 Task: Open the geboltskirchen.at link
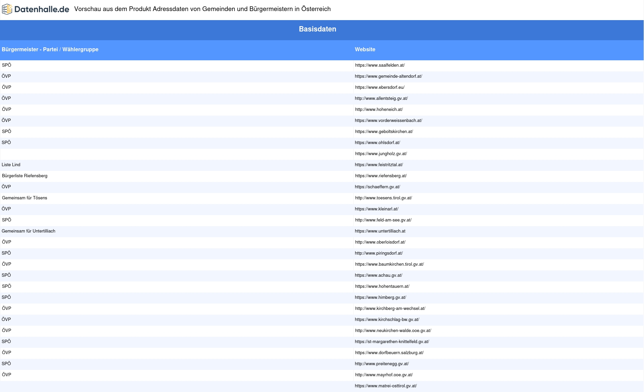click(x=384, y=132)
